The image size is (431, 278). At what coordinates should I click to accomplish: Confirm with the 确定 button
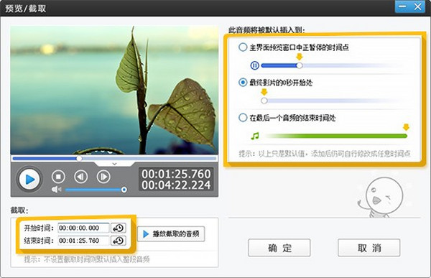pos(279,248)
